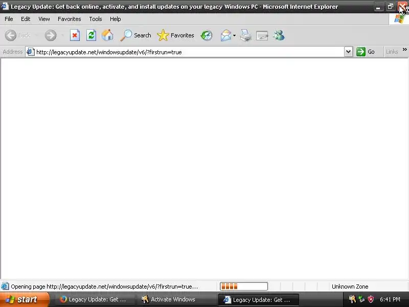Expand the Links toolbar chevron
This screenshot has height=307, width=409.
click(404, 49)
